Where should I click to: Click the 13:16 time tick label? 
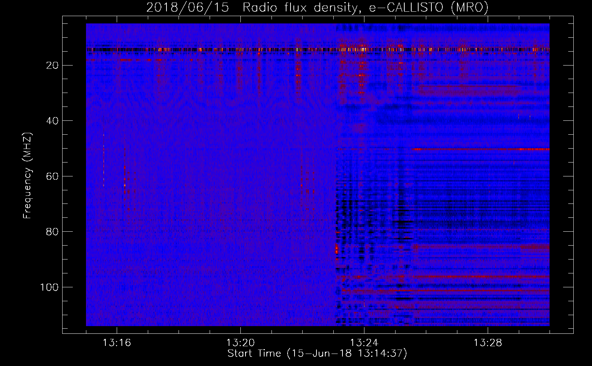(x=117, y=343)
